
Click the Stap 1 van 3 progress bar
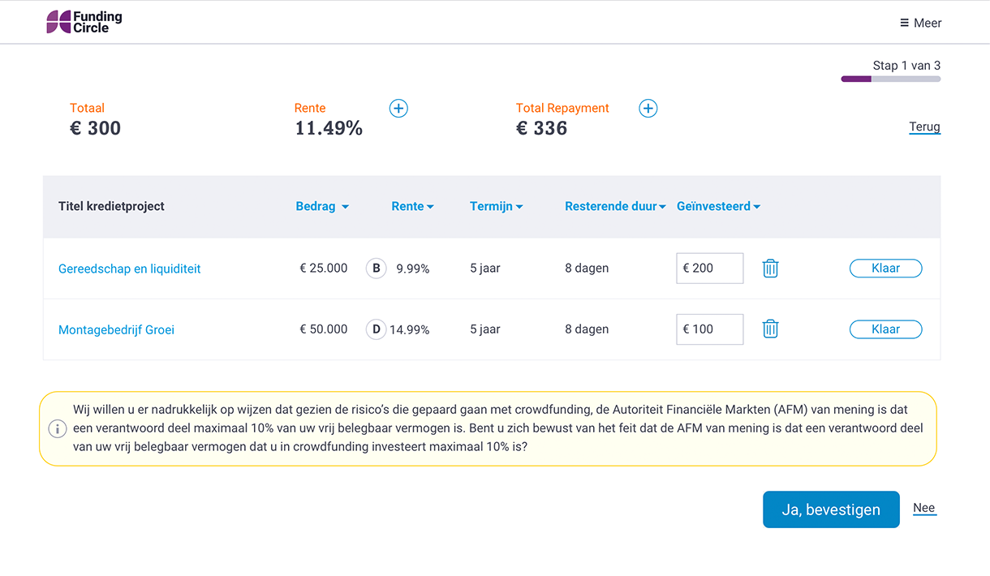(x=890, y=79)
